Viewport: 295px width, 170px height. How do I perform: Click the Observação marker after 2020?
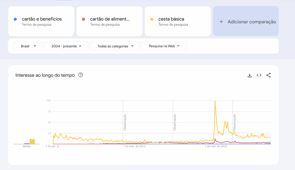click(x=235, y=122)
